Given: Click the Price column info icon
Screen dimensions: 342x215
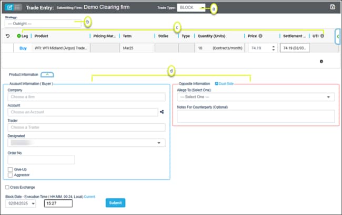Looking at the screenshot, I should pos(260,36).
